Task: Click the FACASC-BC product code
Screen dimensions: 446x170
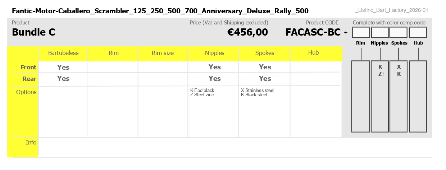Action: (x=313, y=32)
